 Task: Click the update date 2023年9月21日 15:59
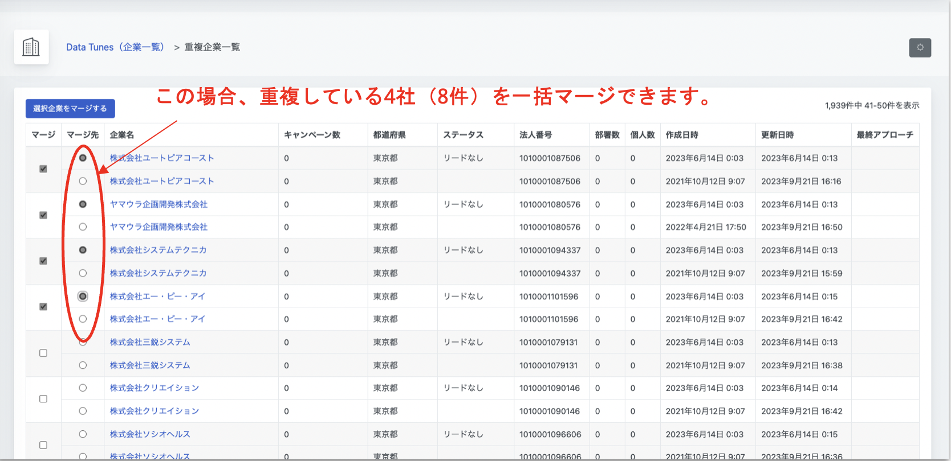[802, 274]
